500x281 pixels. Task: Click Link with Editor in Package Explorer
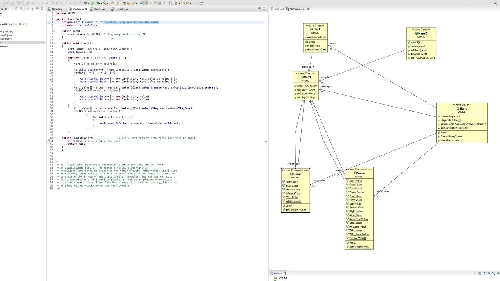21,9
